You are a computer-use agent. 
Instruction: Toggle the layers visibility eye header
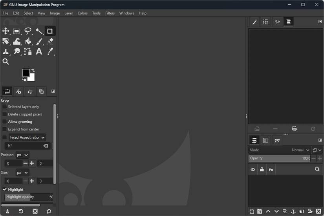click(253, 170)
